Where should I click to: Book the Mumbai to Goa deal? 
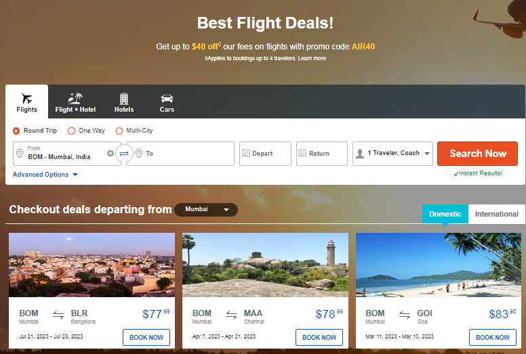click(493, 337)
